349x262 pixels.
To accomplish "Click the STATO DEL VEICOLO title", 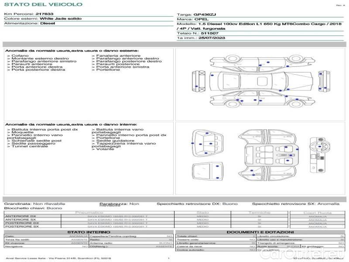I will point(43,4).
